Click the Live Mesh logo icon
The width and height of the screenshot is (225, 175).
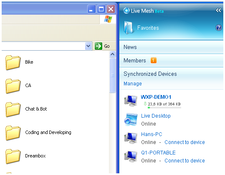click(x=126, y=10)
